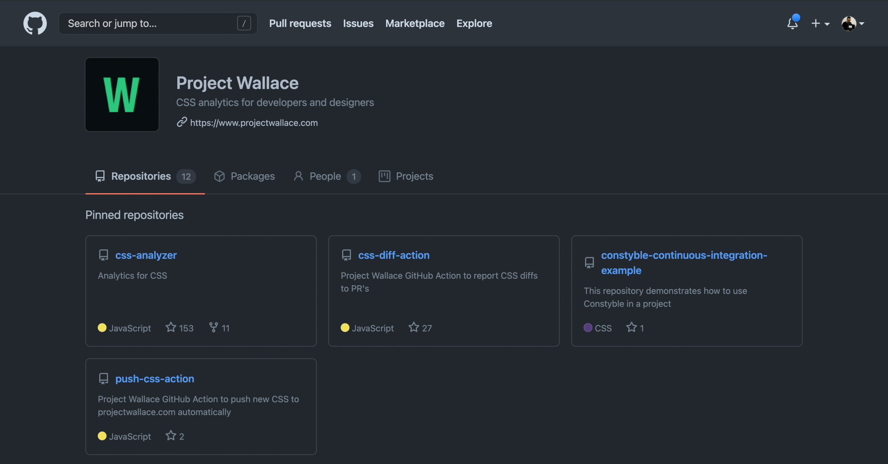Click star icon on push-css-action card
The image size is (888, 464).
pyautogui.click(x=171, y=436)
